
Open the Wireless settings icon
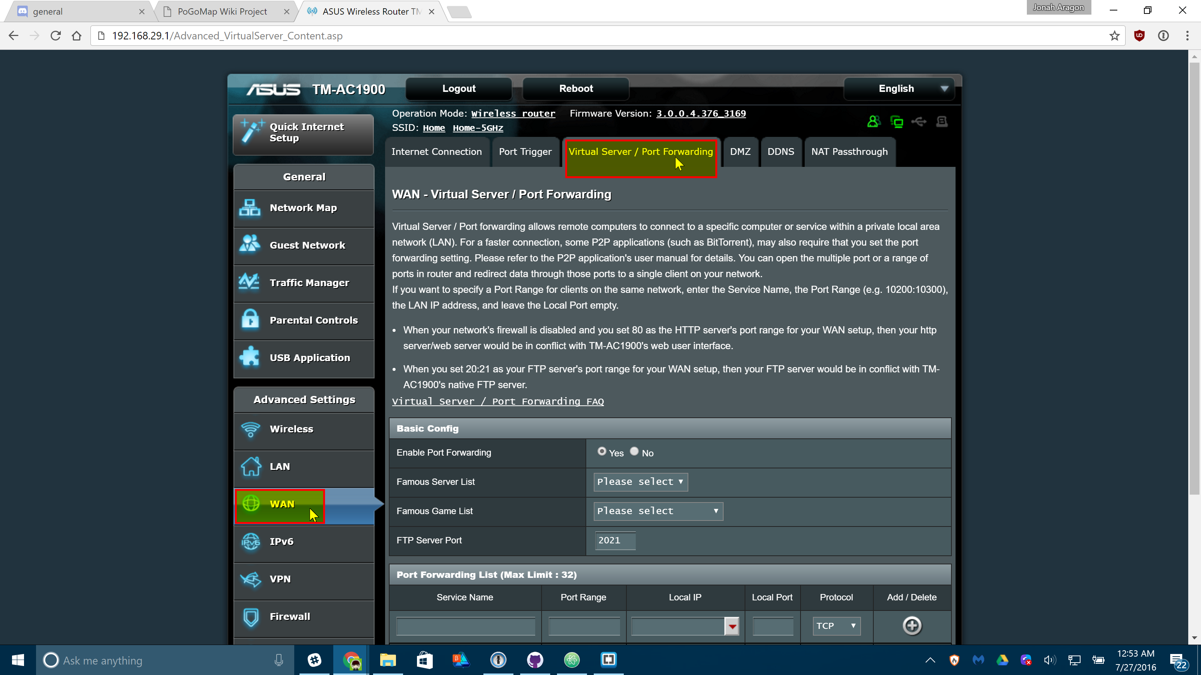pyautogui.click(x=250, y=429)
